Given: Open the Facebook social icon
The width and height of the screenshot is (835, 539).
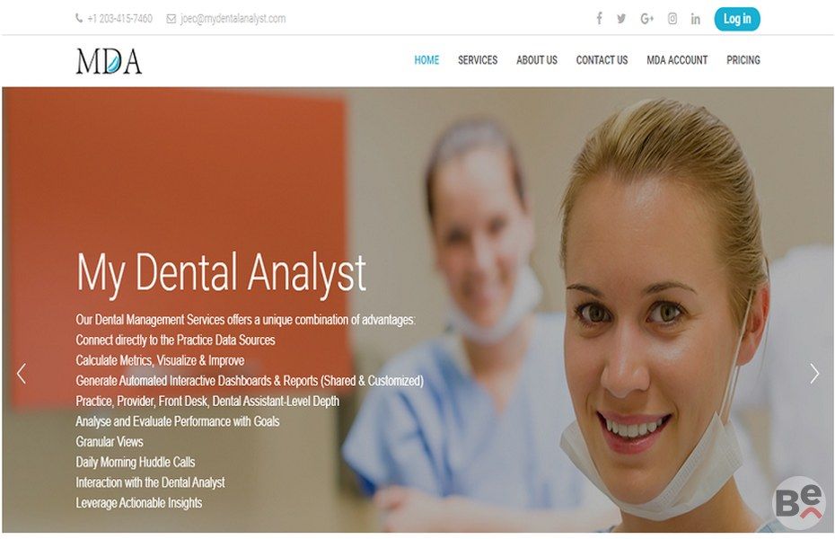Looking at the screenshot, I should [x=599, y=19].
